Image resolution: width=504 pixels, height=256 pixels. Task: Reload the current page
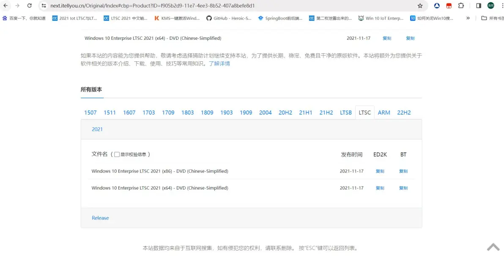click(29, 6)
